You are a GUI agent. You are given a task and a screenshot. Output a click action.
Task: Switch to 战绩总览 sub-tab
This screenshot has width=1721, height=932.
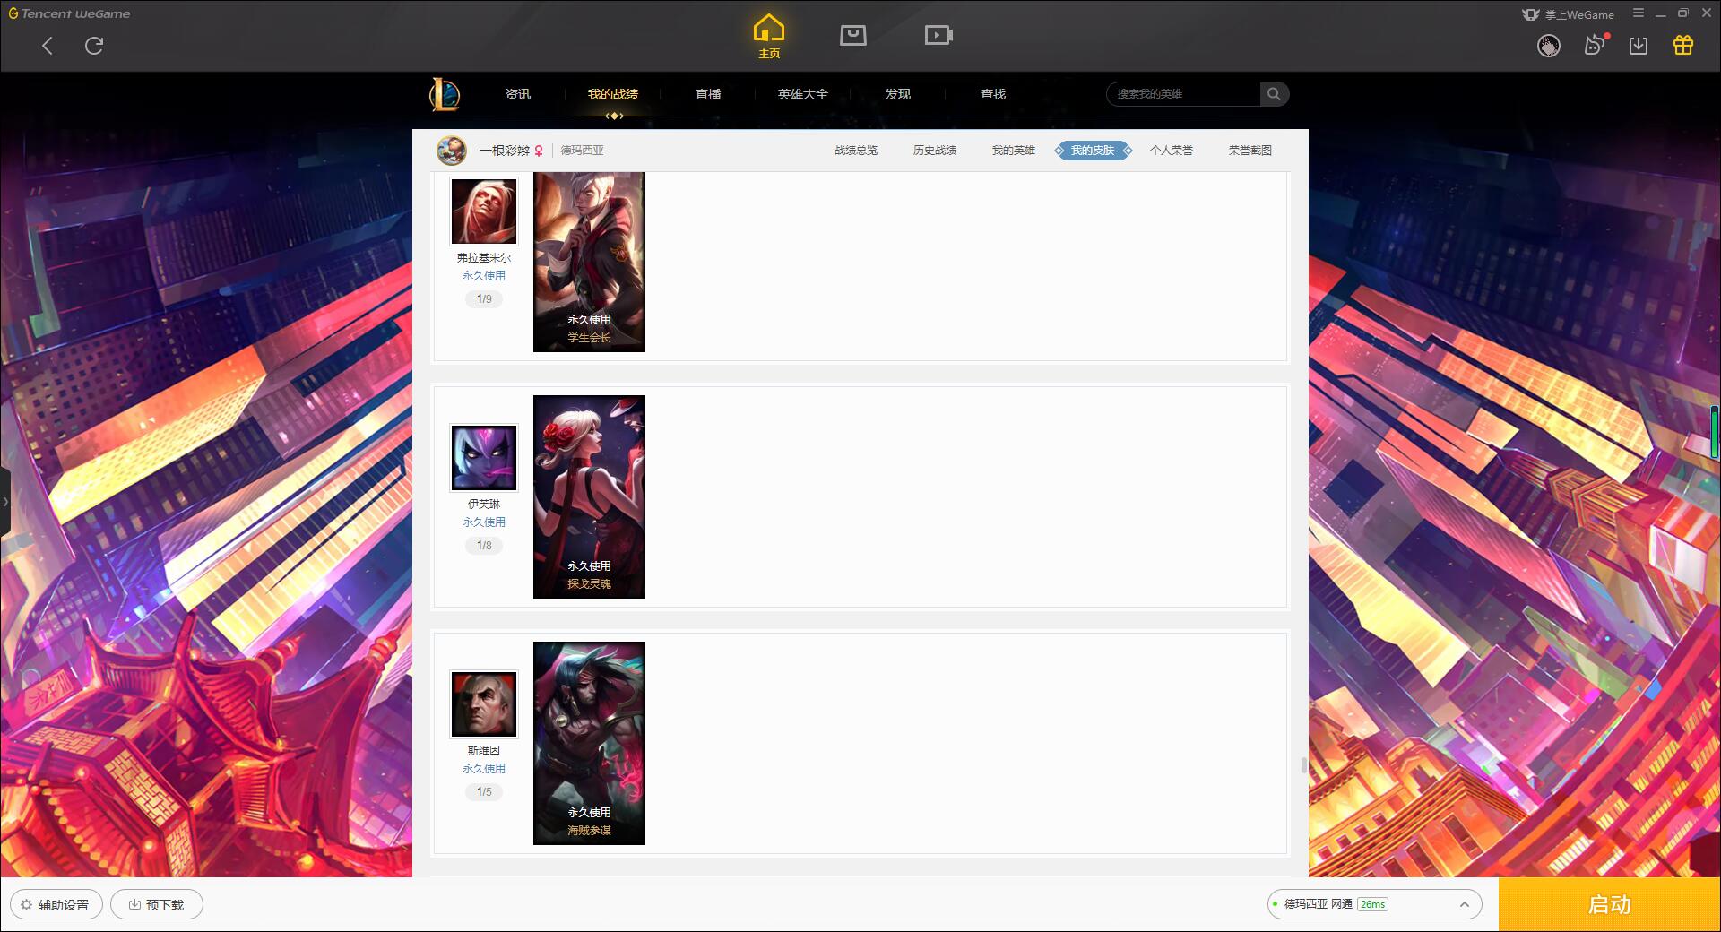point(856,151)
